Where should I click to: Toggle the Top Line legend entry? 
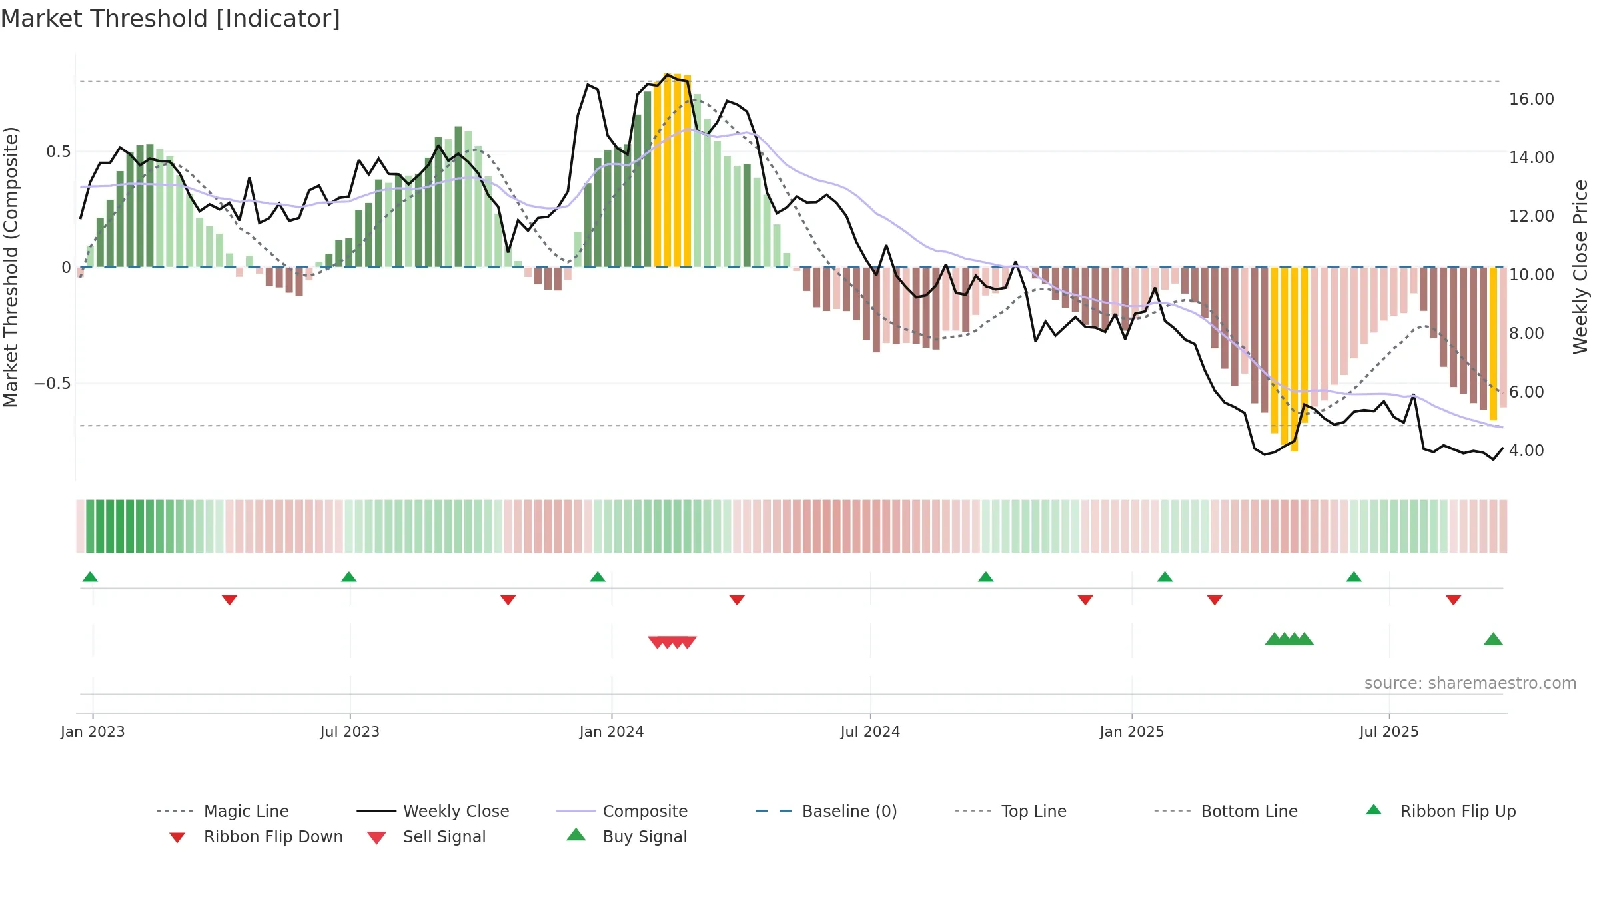[1010, 811]
